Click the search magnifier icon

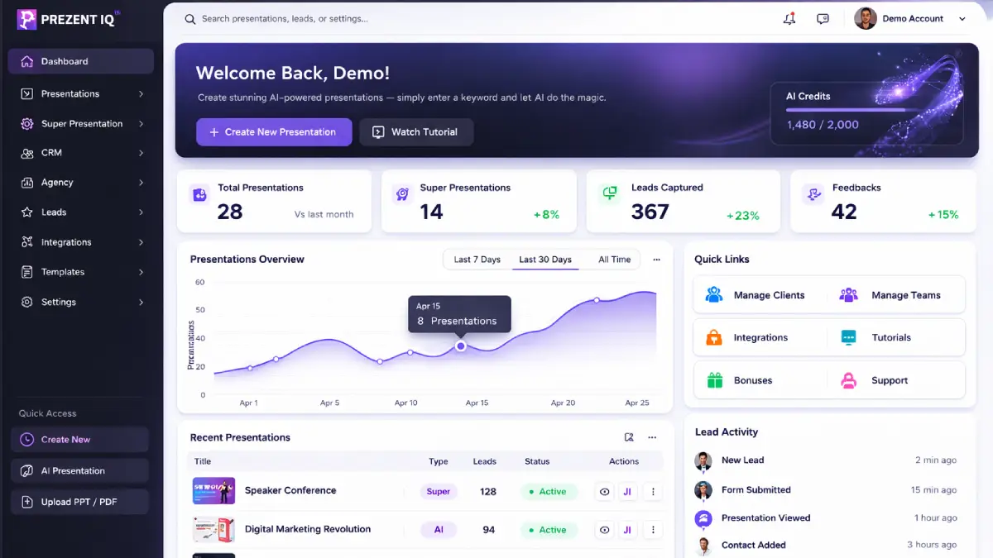pyautogui.click(x=190, y=18)
